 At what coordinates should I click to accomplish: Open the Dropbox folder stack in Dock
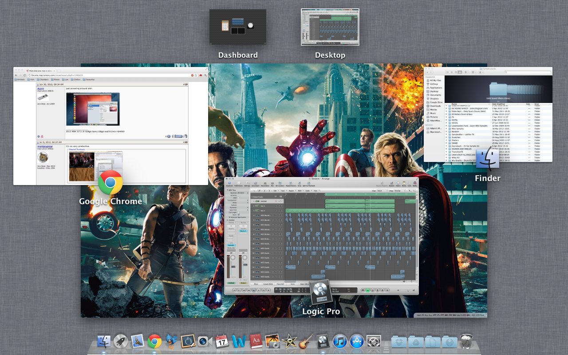(399, 341)
